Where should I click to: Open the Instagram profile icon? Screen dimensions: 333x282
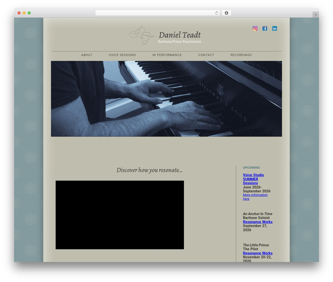point(255,28)
